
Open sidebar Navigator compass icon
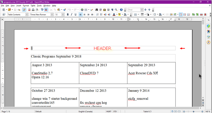pos(209,42)
